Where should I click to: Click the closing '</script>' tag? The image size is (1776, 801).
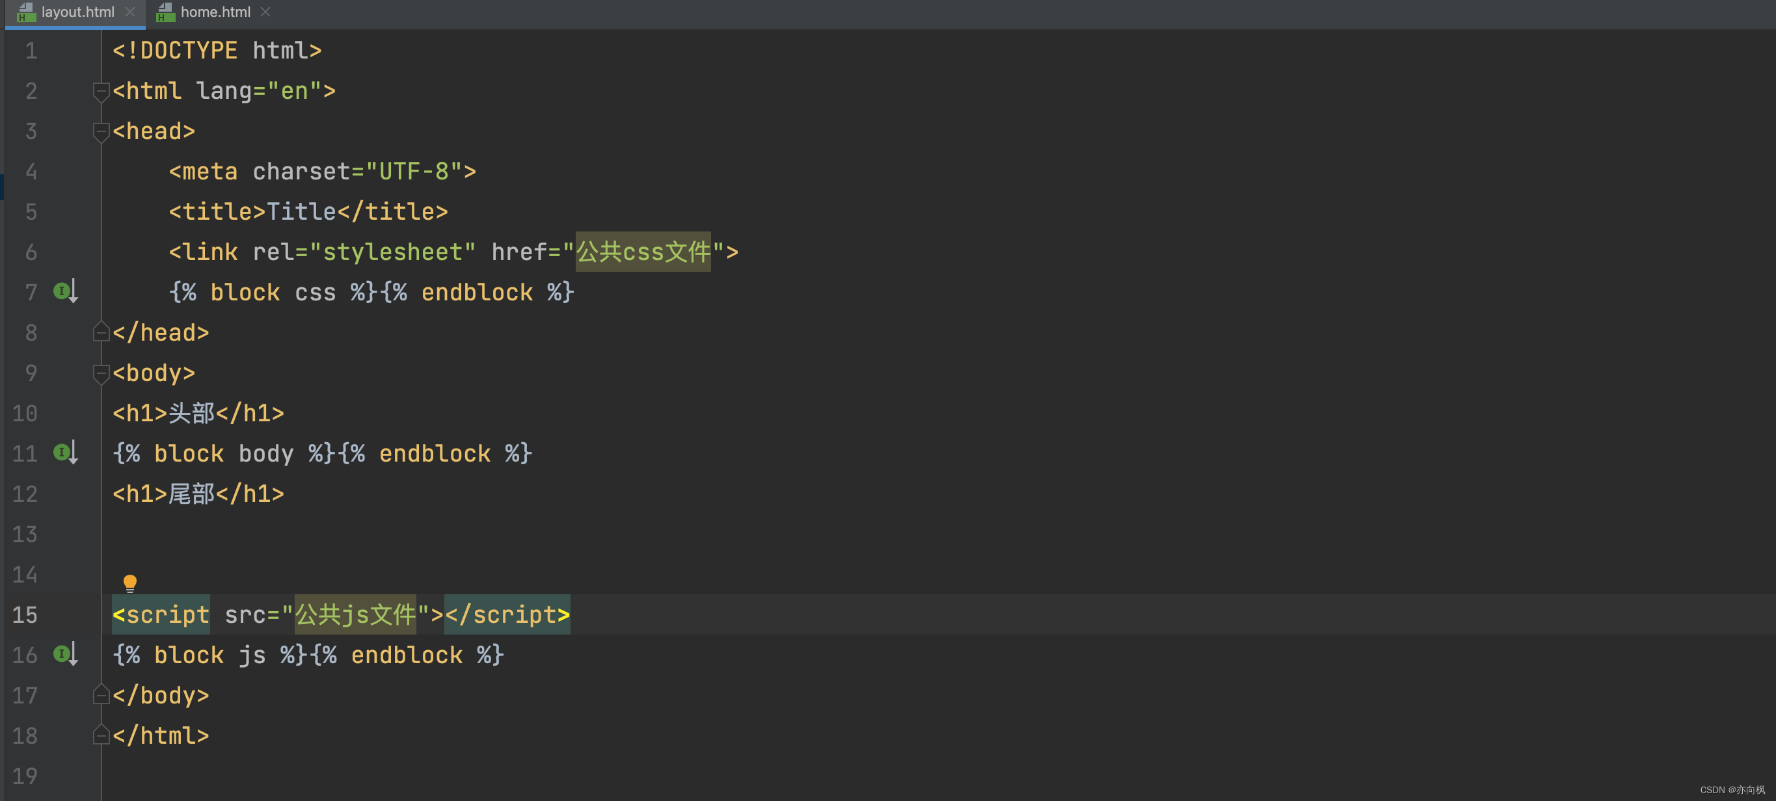tap(507, 614)
